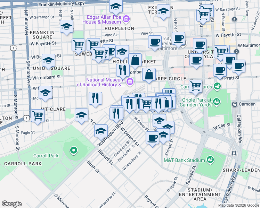260x208 pixels.
Task: Select the W Hamburg St street label
Action: (x=132, y=161)
